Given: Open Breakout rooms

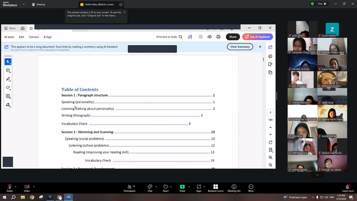Looking at the screenshot, I should tap(216, 188).
